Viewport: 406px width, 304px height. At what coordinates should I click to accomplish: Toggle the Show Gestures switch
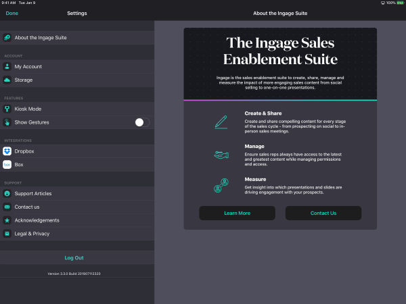(142, 122)
